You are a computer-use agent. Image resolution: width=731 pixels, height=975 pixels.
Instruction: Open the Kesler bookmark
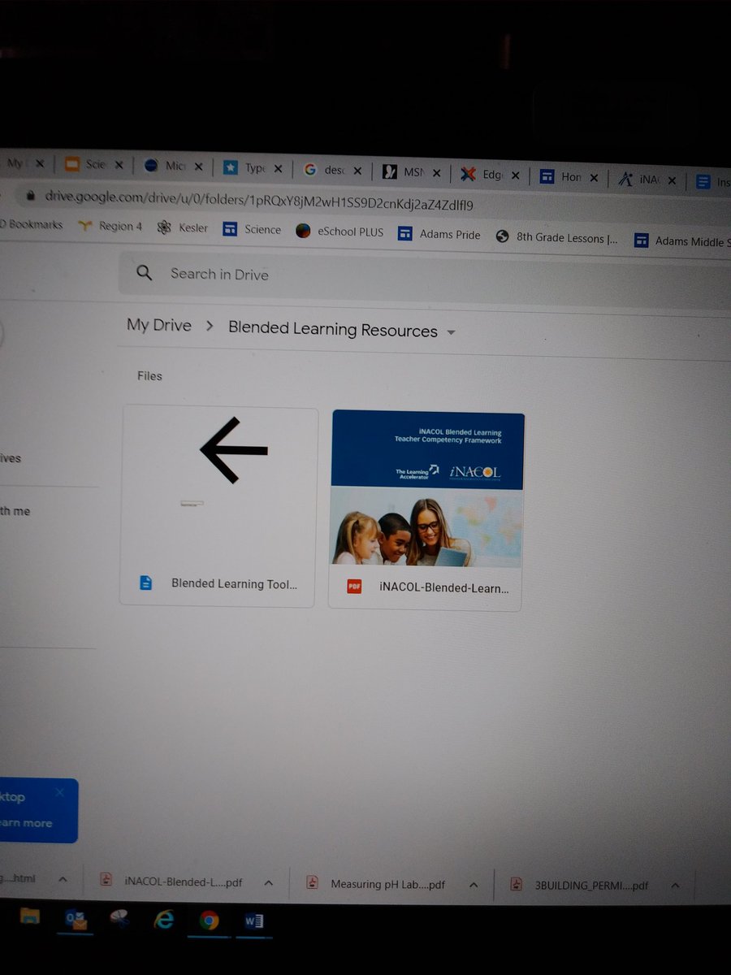pos(183,228)
